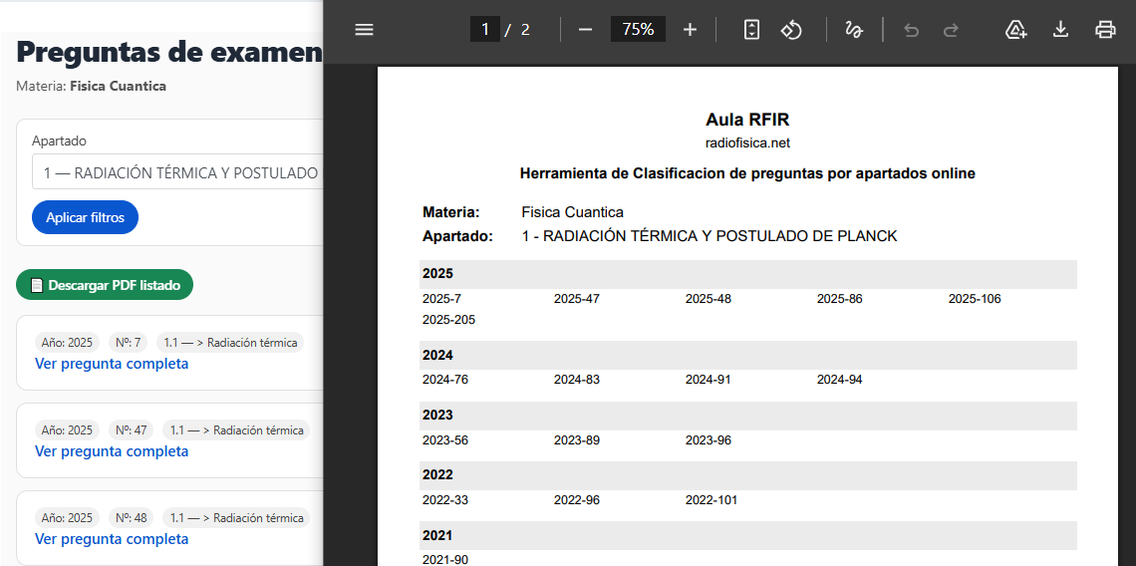
Task: Click the Nº: 47 tag
Action: click(x=132, y=430)
